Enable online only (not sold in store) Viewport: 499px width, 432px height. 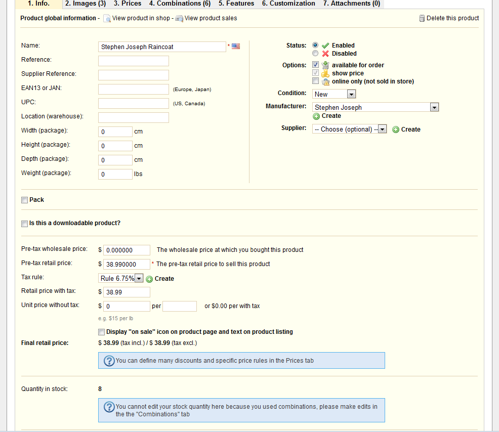tap(315, 81)
